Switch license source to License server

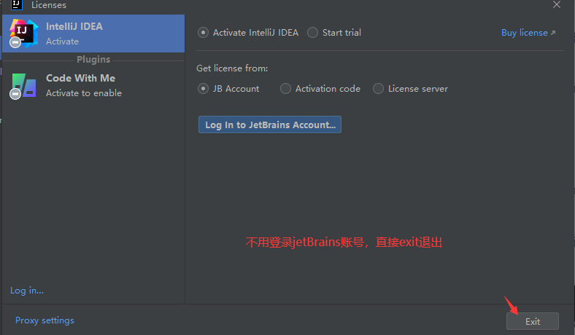[378, 89]
